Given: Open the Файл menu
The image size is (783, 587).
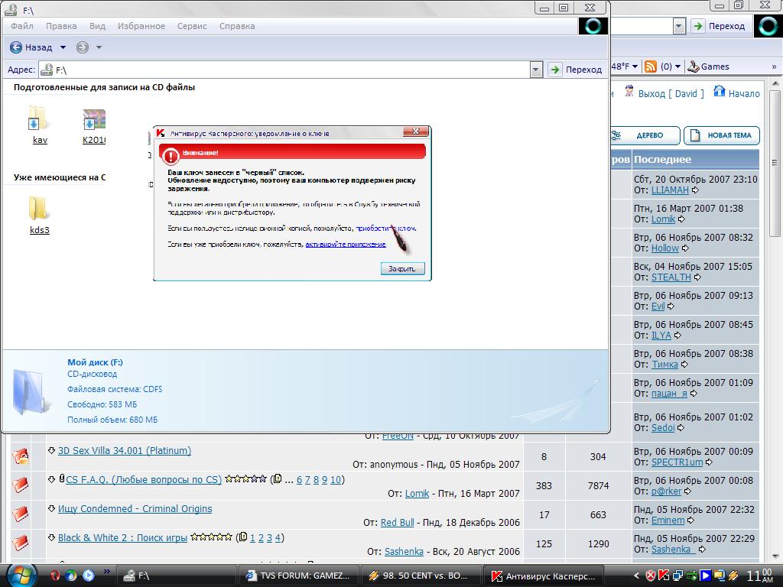Looking at the screenshot, I should [22, 26].
